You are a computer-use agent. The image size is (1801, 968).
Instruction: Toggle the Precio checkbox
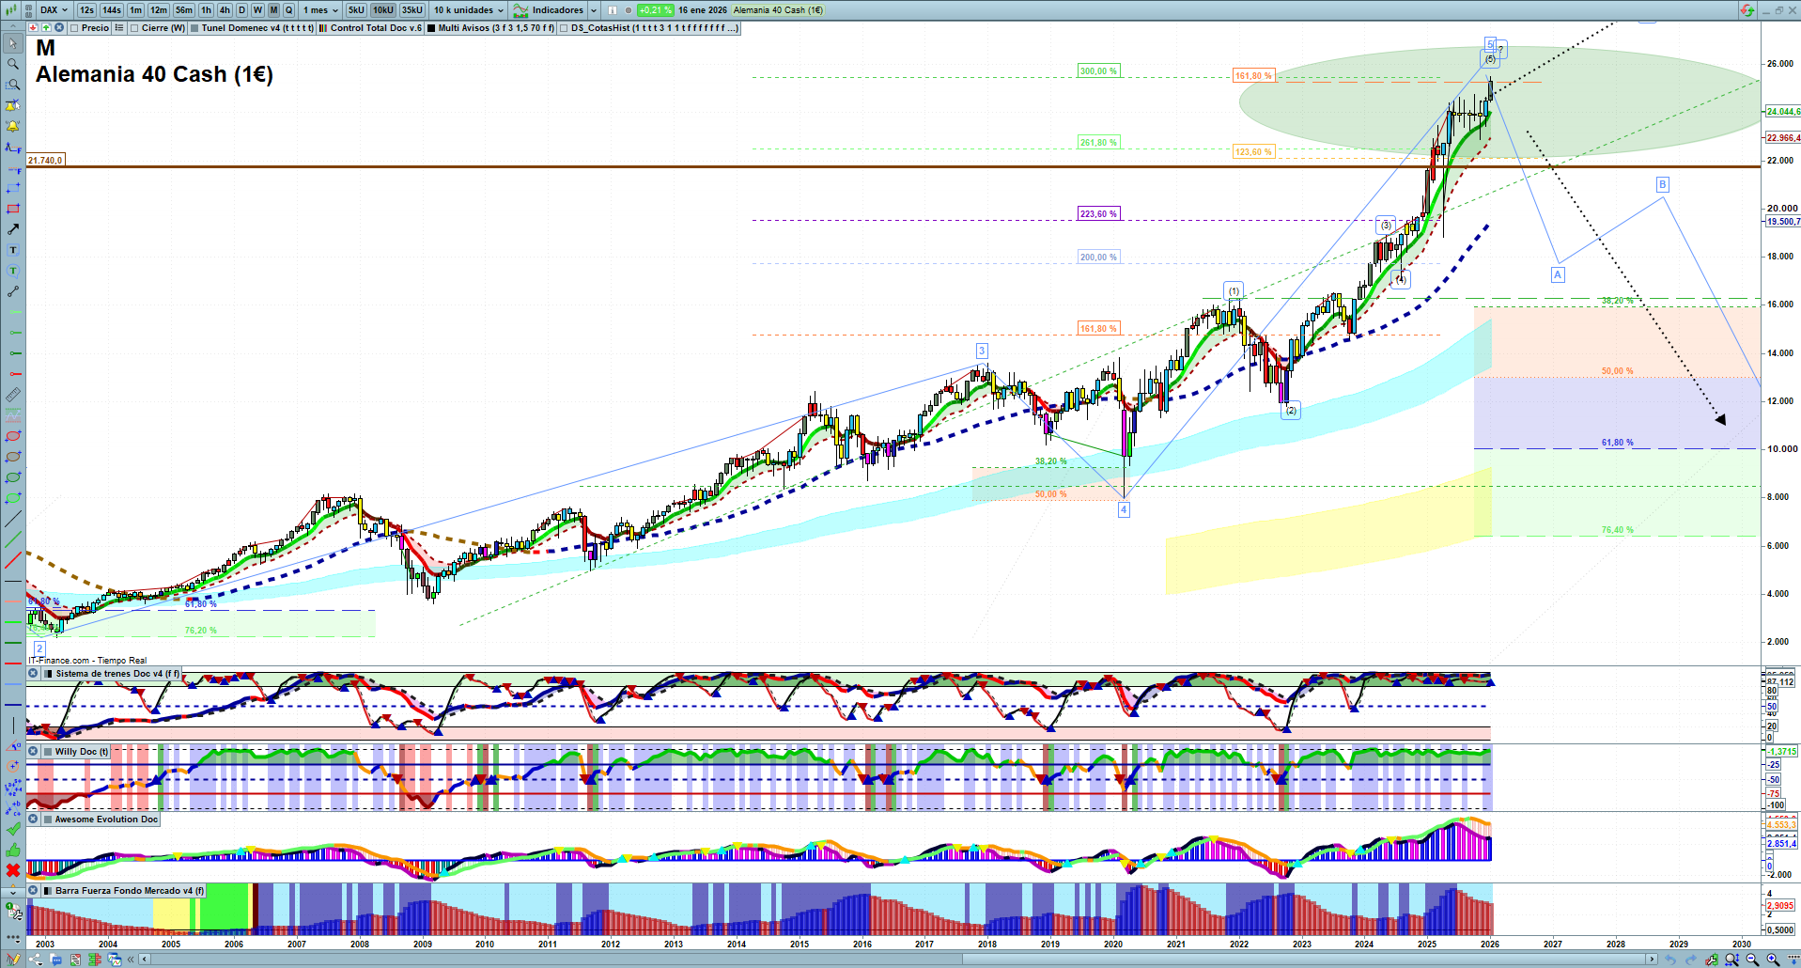coord(74,28)
